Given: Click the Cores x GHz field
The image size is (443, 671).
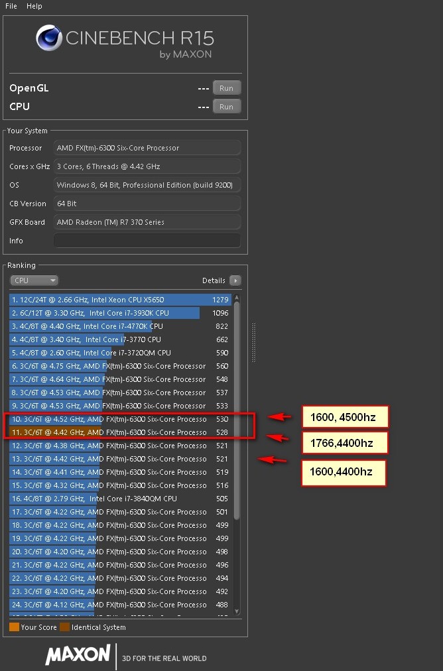Looking at the screenshot, I should pyautogui.click(x=147, y=166).
